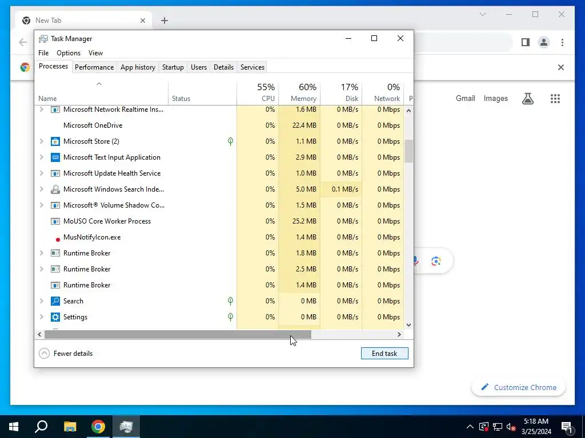Expand the Settings process row
Screen dimensions: 585x438
click(41, 317)
